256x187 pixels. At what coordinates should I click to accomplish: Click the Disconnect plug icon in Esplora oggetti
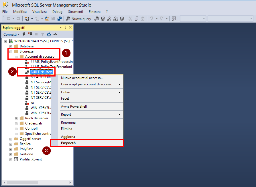click(30, 34)
